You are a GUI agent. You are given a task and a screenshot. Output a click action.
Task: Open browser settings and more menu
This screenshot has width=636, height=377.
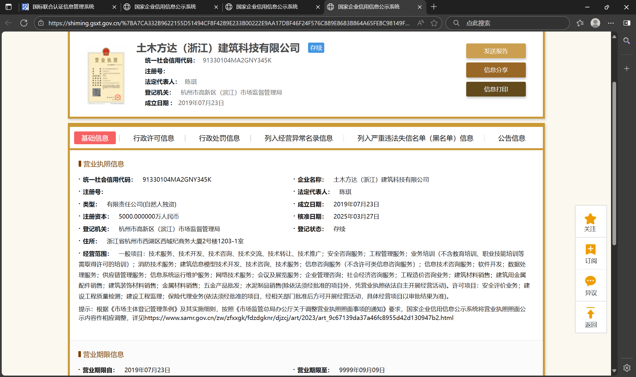click(x=611, y=23)
